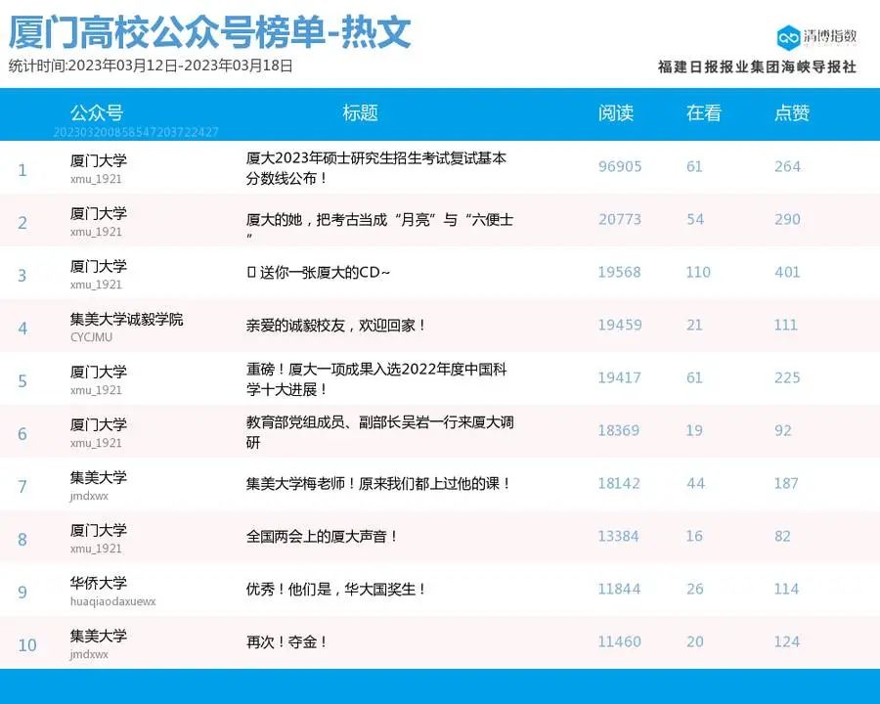
Task: Click read count 11460
Action: coord(620,641)
